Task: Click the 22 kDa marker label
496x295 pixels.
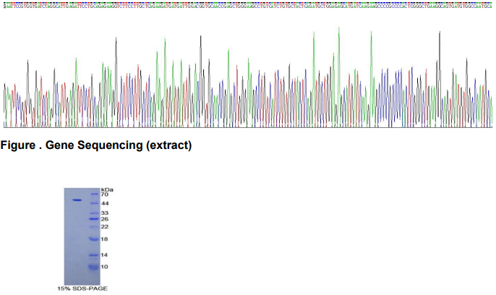Action: tap(105, 227)
